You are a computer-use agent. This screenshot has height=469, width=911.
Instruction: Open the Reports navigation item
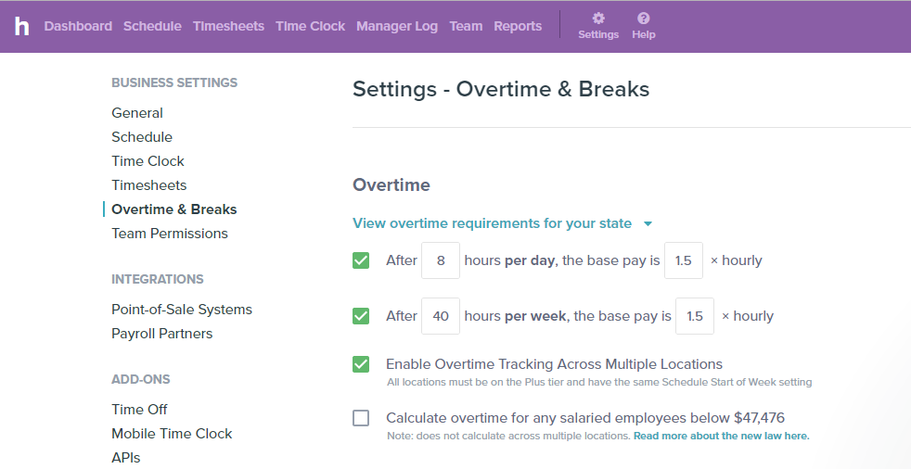pos(518,26)
